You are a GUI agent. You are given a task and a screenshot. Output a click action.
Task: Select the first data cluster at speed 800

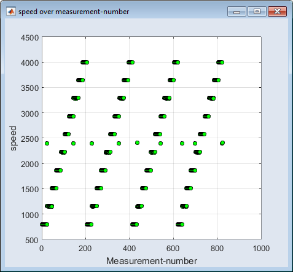[x=44, y=224]
